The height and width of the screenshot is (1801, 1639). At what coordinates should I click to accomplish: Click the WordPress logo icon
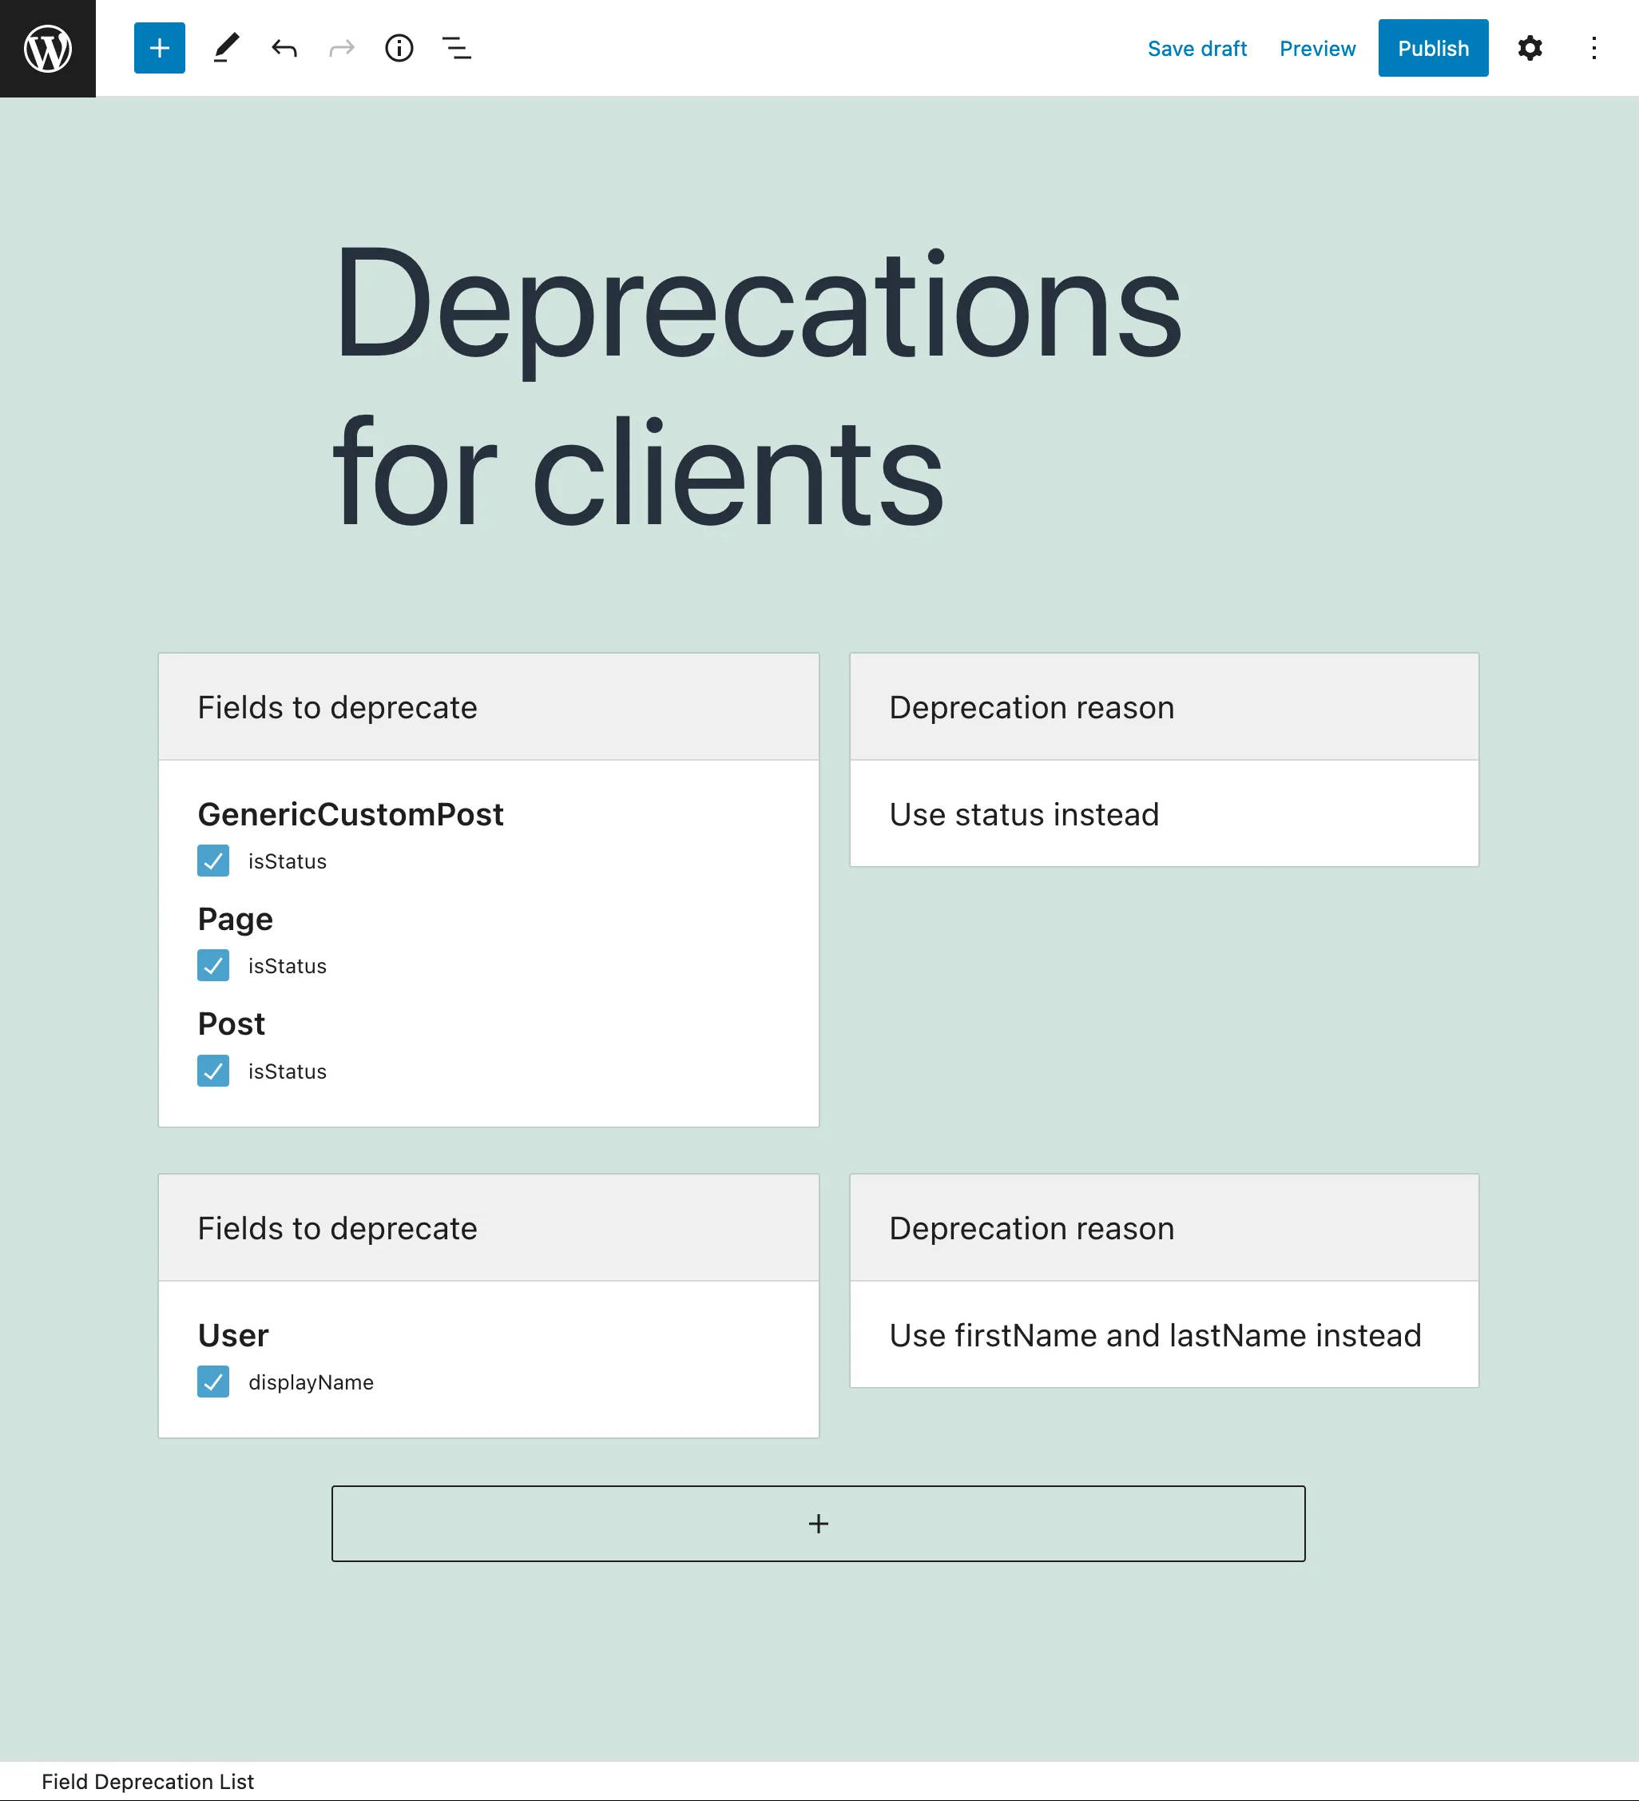(47, 47)
